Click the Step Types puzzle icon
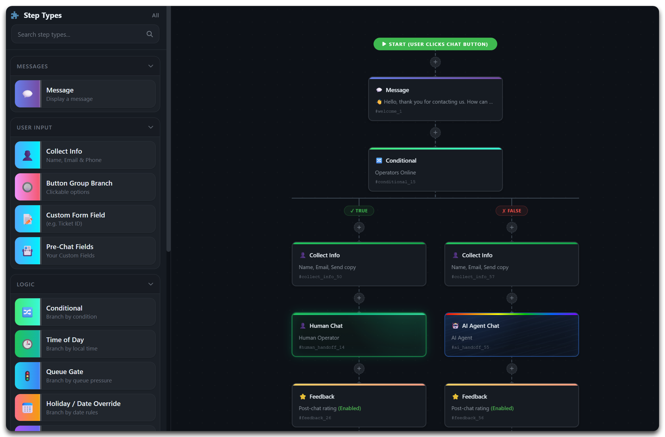Screen dimensions: 665x437 (x=14, y=15)
